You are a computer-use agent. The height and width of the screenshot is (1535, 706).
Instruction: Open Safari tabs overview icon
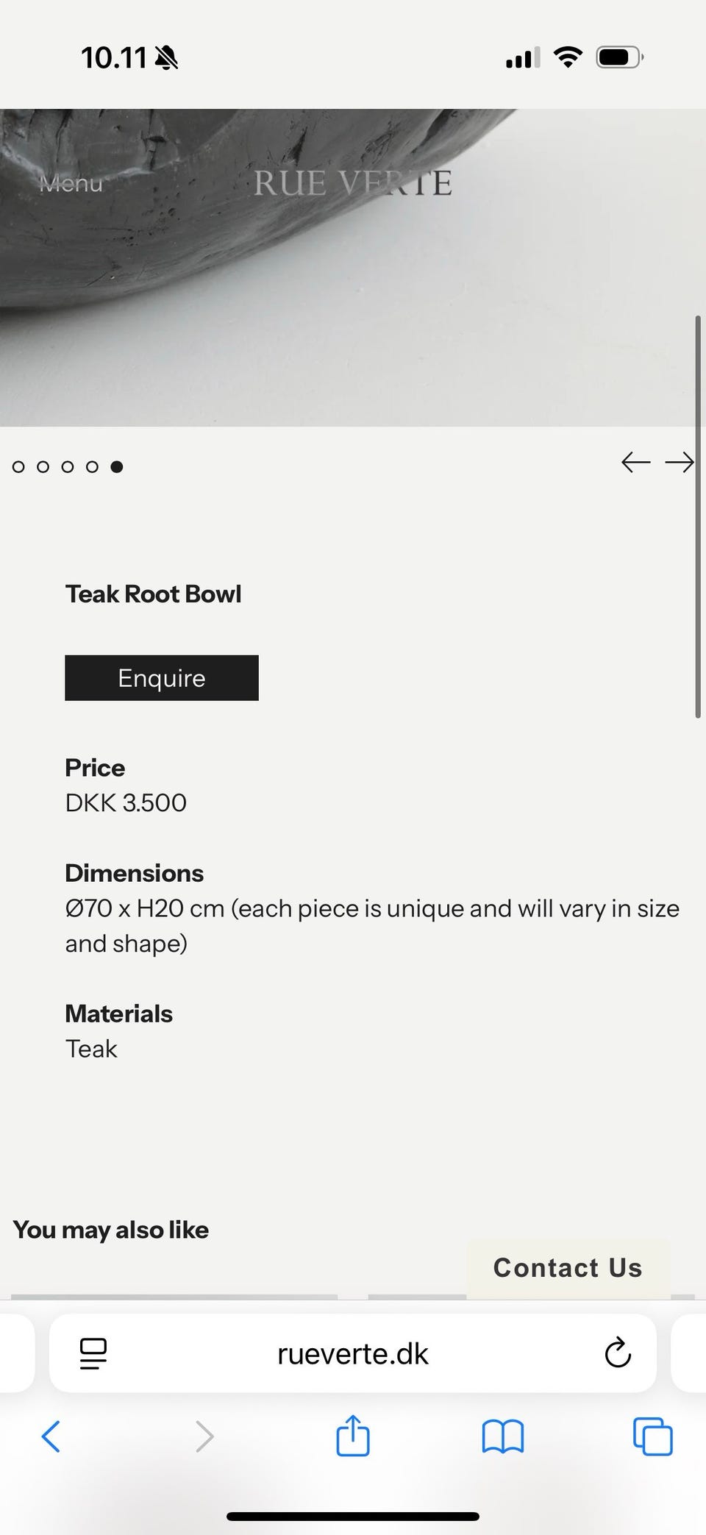(x=652, y=1436)
